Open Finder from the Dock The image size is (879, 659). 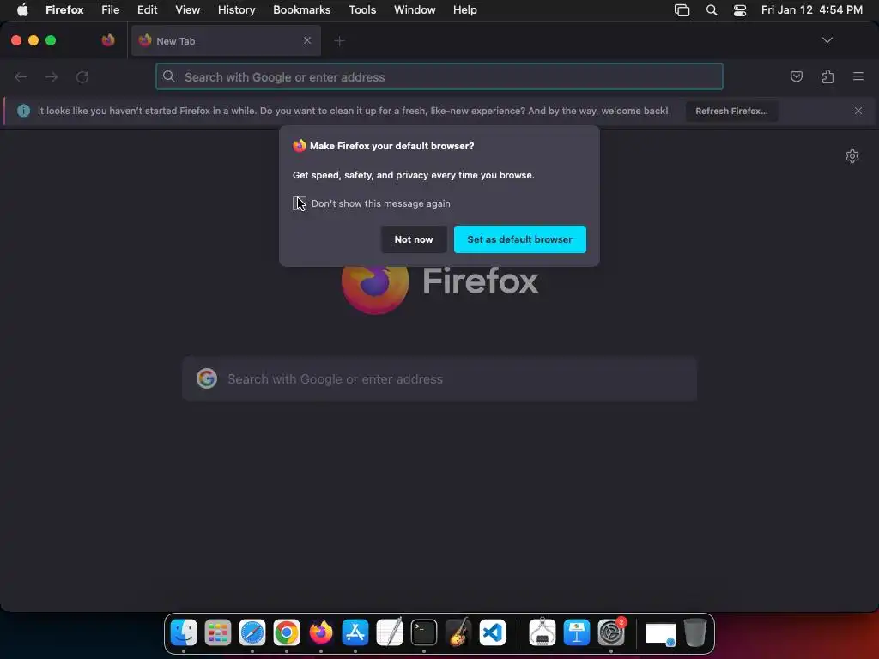[184, 632]
